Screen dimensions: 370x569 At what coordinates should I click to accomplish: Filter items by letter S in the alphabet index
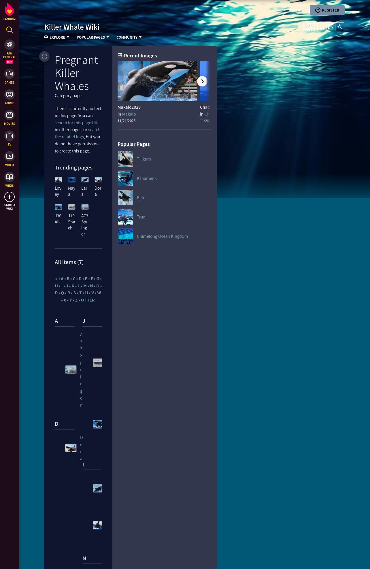point(75,293)
